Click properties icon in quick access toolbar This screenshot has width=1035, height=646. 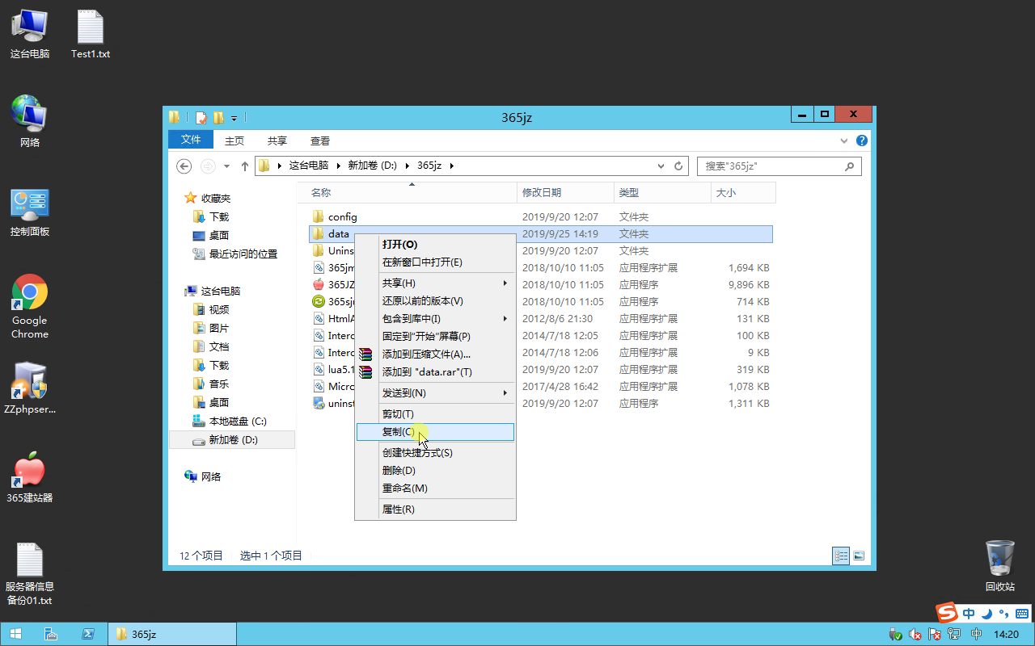tap(201, 118)
